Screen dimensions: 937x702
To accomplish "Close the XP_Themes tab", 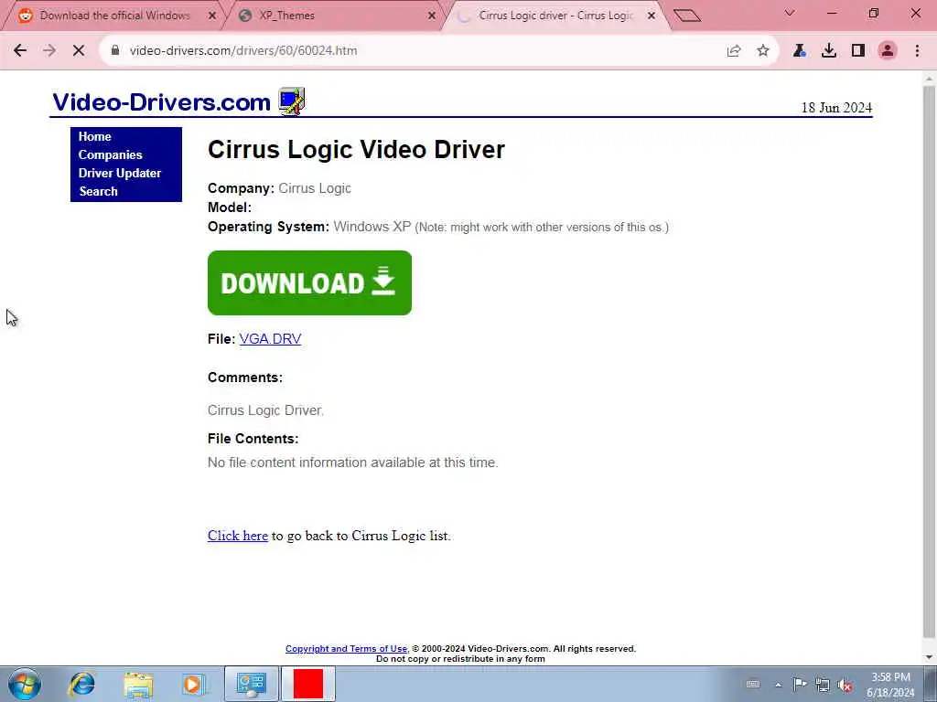I will tap(432, 16).
